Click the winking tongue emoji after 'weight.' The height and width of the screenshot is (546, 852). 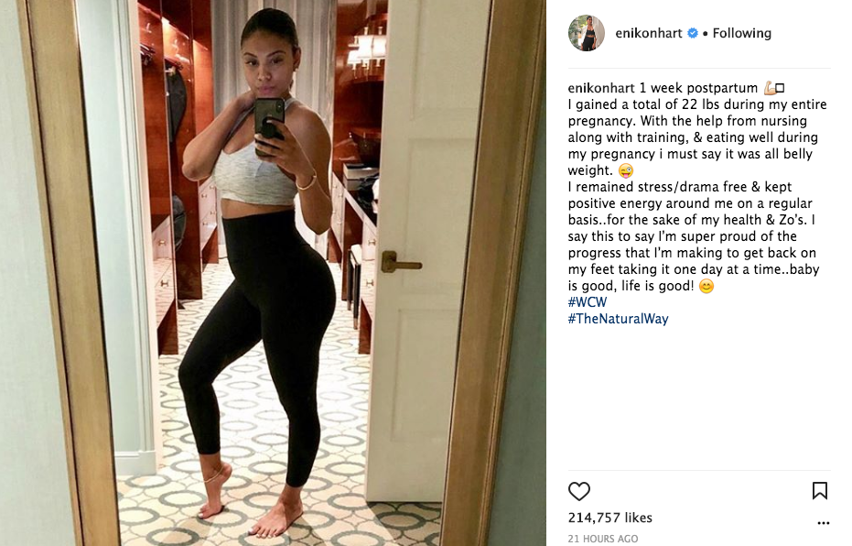tap(626, 170)
